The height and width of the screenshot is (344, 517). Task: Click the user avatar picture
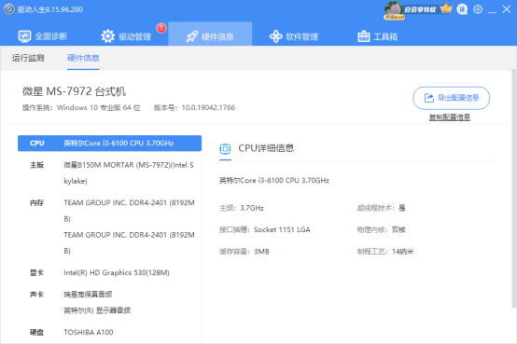(x=394, y=10)
